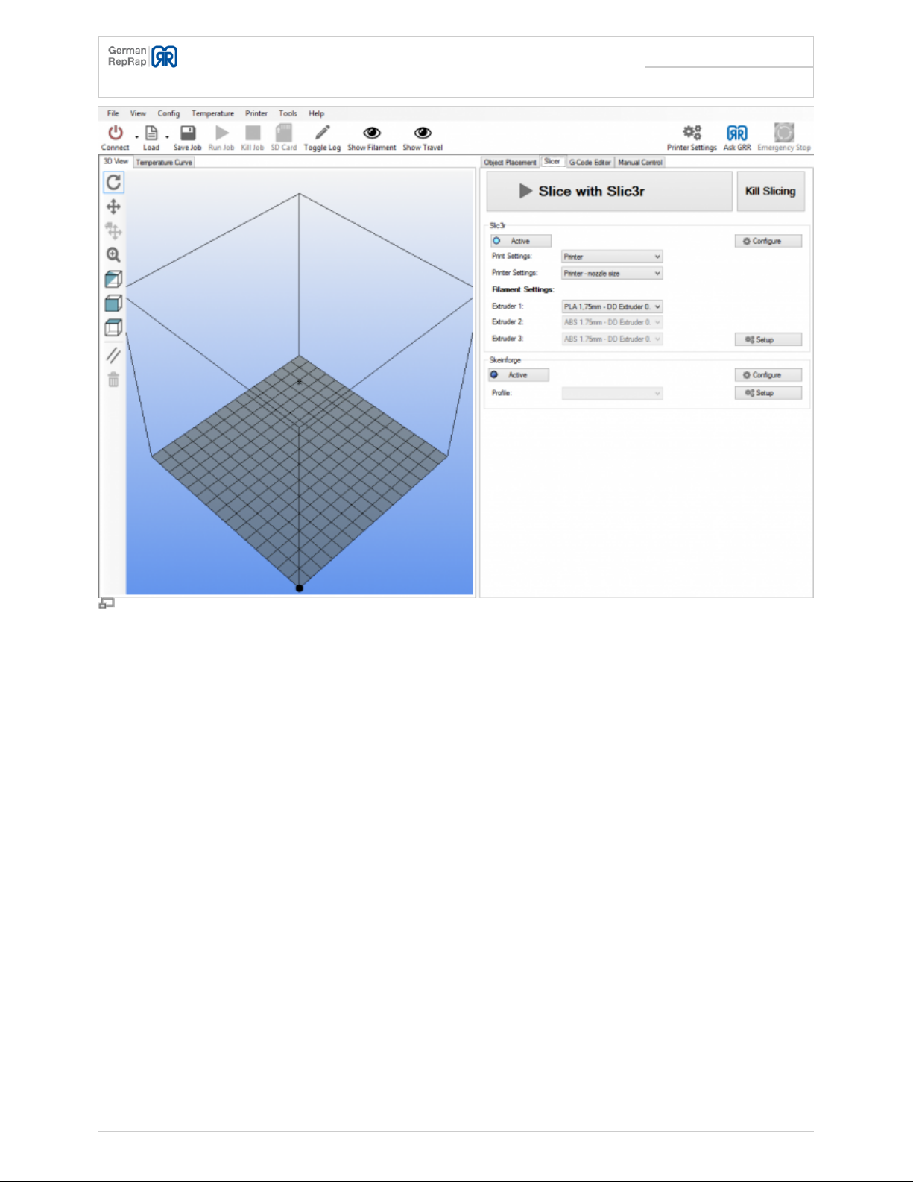The image size is (913, 1182).
Task: Click the German RepRap logo
Action: coord(142,57)
